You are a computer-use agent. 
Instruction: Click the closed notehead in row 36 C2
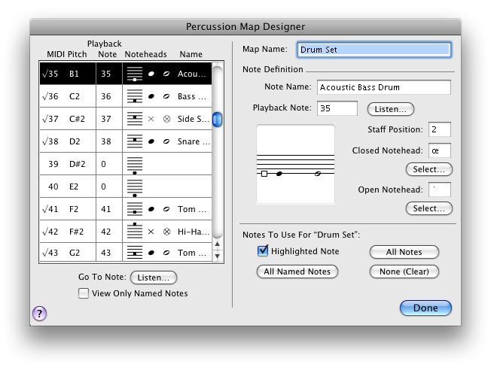(151, 96)
